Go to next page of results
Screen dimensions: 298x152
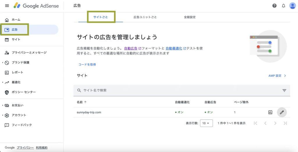[275, 123]
